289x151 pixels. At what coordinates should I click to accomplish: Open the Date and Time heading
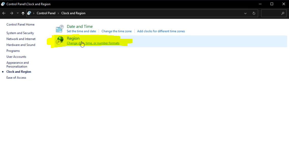coord(79,26)
